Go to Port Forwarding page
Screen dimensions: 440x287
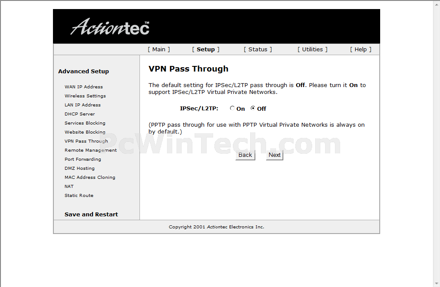coord(83,159)
